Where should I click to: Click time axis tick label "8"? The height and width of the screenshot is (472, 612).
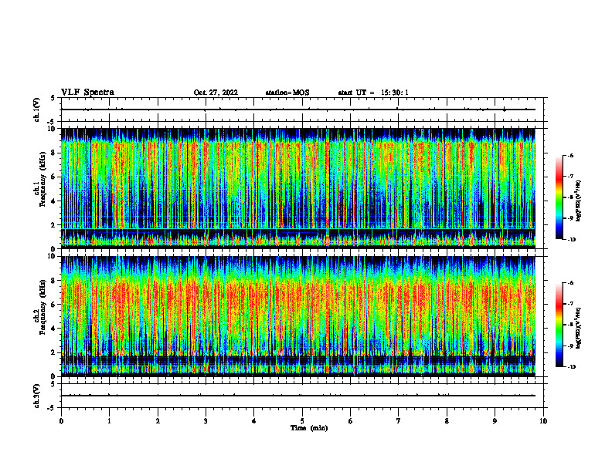click(447, 421)
